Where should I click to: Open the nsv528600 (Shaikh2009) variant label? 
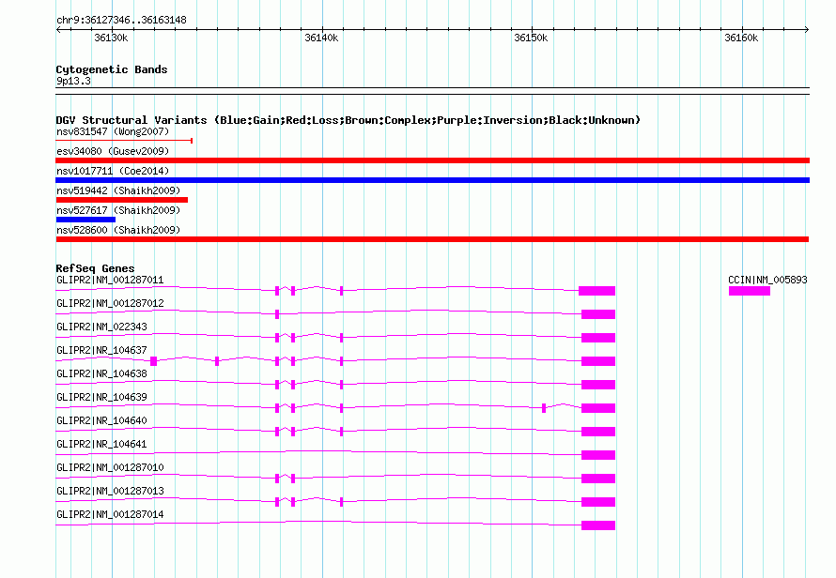(x=118, y=230)
